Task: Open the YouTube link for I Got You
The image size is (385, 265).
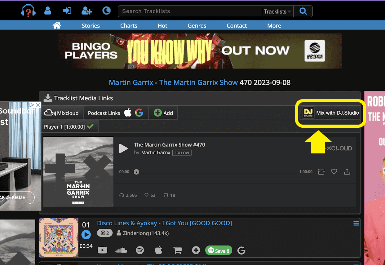Action: pyautogui.click(x=102, y=250)
